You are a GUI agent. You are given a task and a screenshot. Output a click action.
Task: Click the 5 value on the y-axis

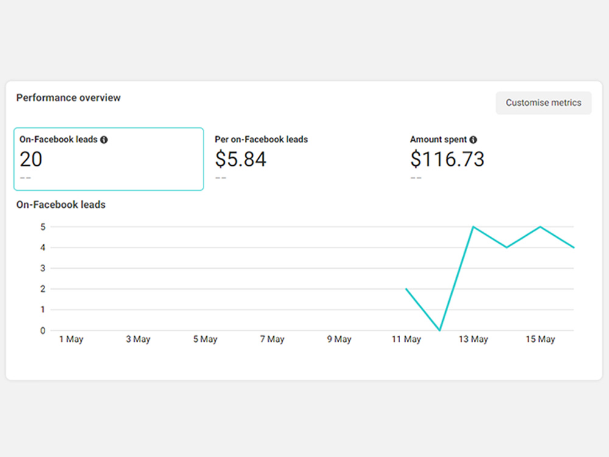pos(43,227)
